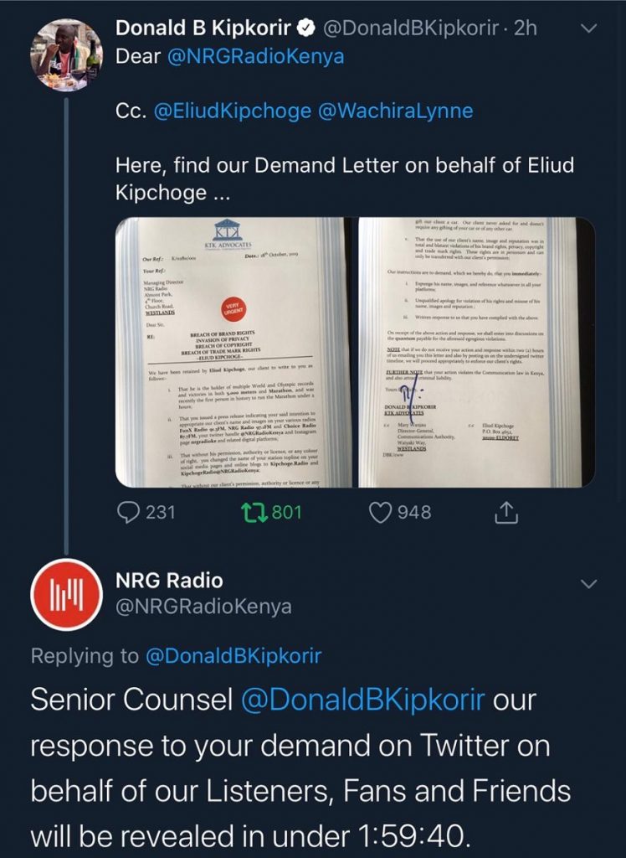Expand options chevron on NRG Radio tweet
The height and width of the screenshot is (858, 626).
[x=589, y=582]
